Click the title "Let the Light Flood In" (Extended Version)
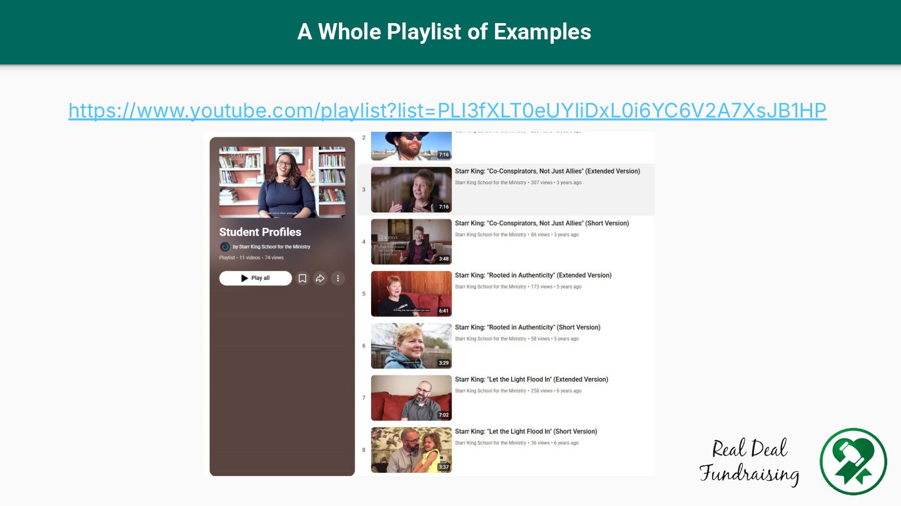Screen dimensions: 901x506 pos(531,379)
